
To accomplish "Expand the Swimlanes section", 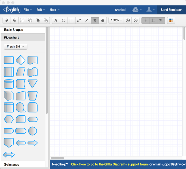I will point(23,164).
